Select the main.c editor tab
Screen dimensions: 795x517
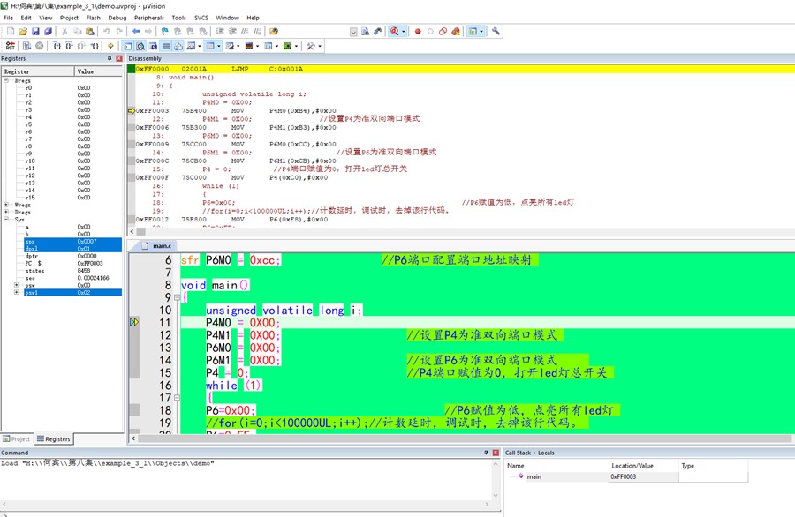pyautogui.click(x=162, y=246)
